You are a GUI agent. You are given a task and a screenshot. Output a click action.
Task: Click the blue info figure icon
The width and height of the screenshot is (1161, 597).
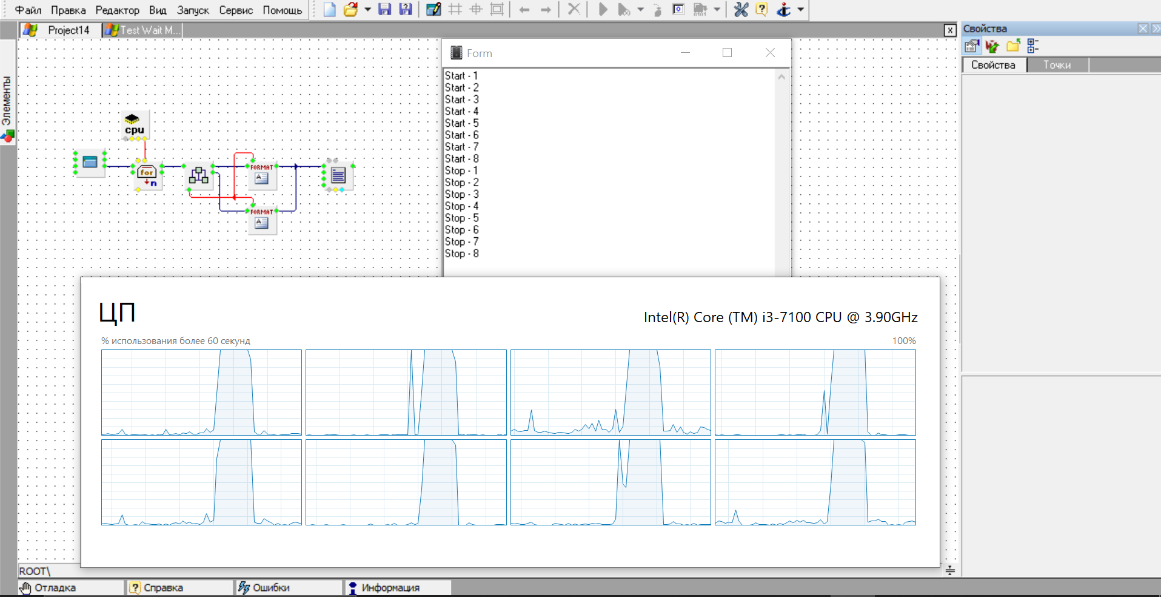[x=784, y=10]
